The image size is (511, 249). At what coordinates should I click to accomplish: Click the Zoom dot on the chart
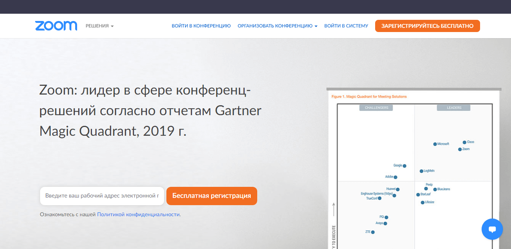point(460,149)
